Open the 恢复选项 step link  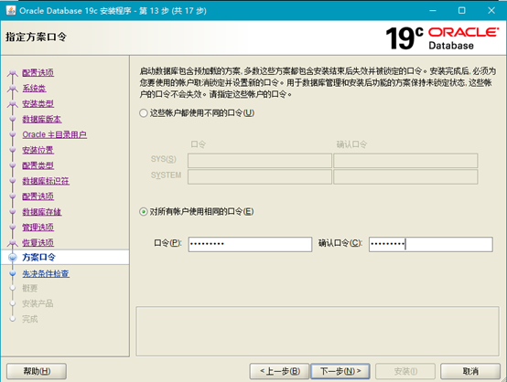pos(38,243)
